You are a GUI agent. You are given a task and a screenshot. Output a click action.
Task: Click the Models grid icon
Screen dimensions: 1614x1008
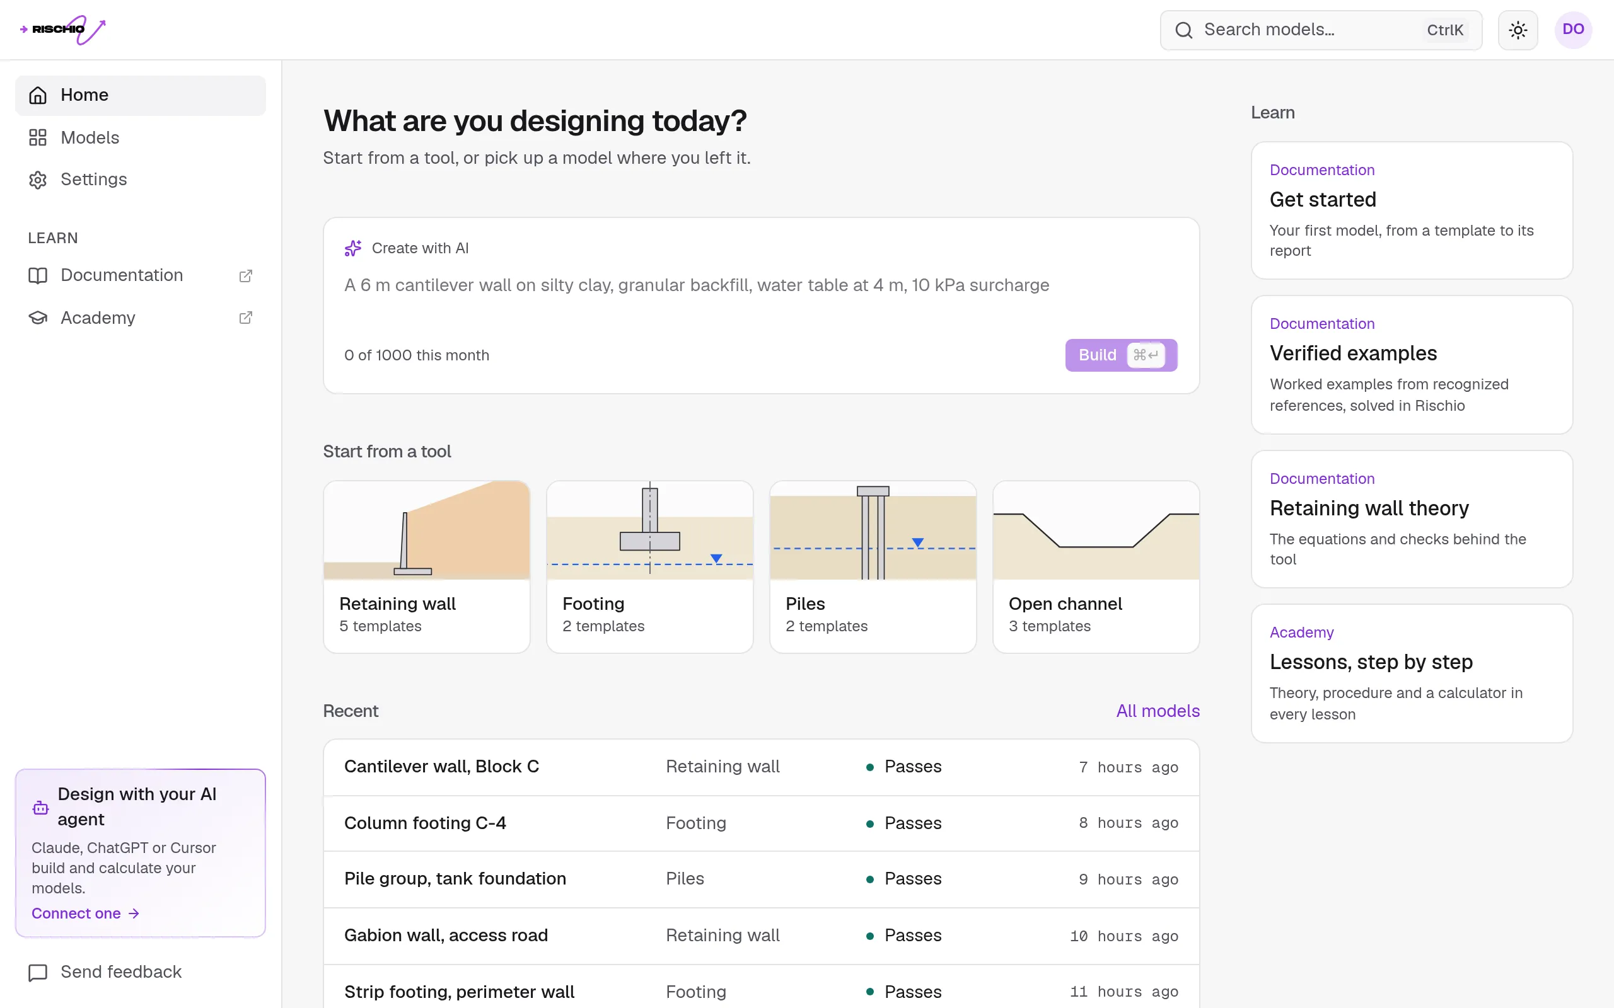38,137
